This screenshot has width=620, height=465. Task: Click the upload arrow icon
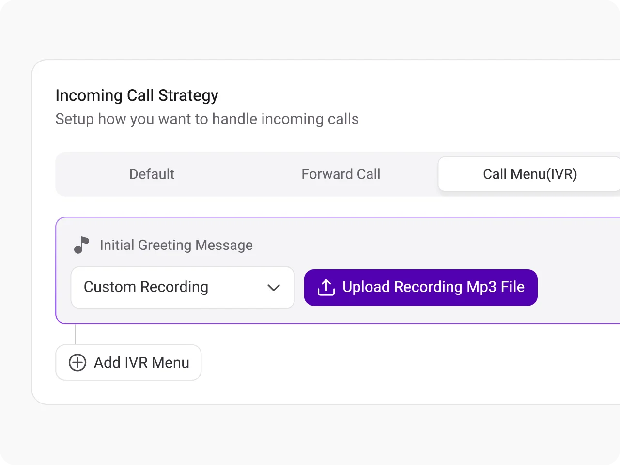(x=326, y=287)
